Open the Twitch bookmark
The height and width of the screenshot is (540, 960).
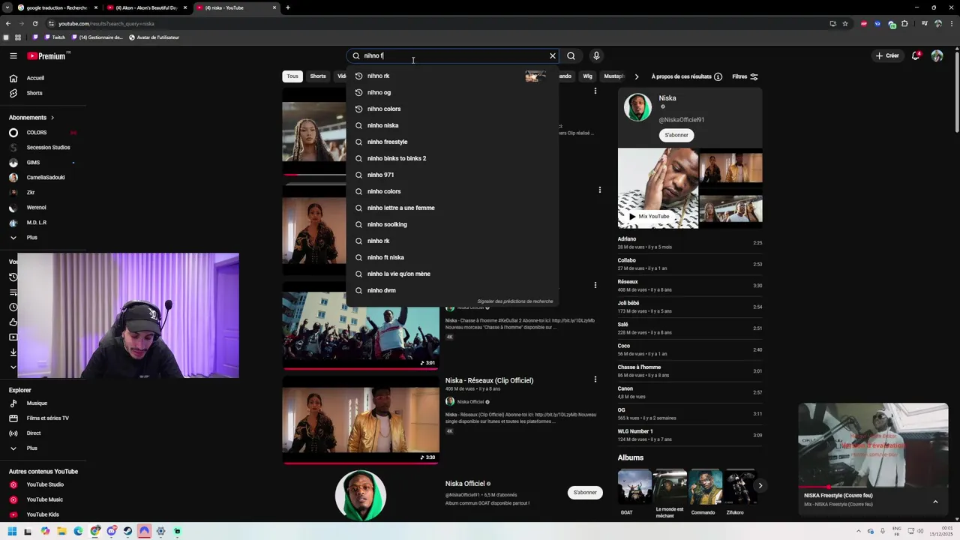pos(54,37)
